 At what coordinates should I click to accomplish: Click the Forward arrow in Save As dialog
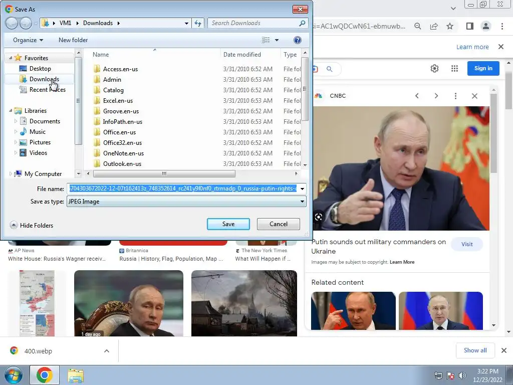pos(26,23)
